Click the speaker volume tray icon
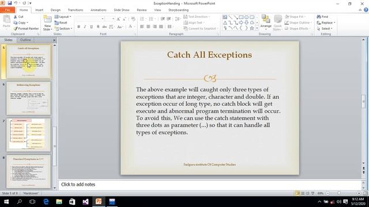Screen dimensions: 369x207 339,202
